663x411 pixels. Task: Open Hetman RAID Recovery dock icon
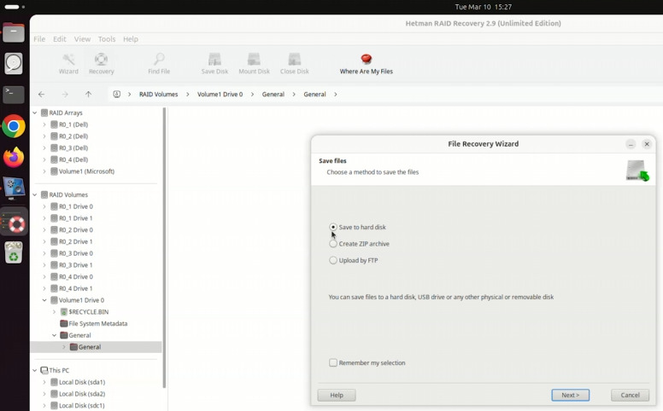[14, 221]
